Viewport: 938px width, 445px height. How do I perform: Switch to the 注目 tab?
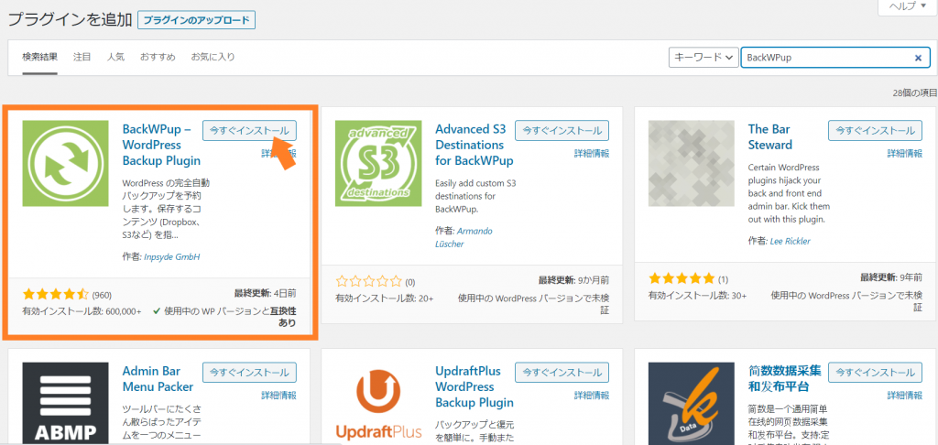coord(82,58)
